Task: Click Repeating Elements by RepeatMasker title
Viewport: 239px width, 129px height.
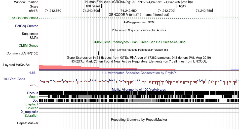Action: click(139, 119)
